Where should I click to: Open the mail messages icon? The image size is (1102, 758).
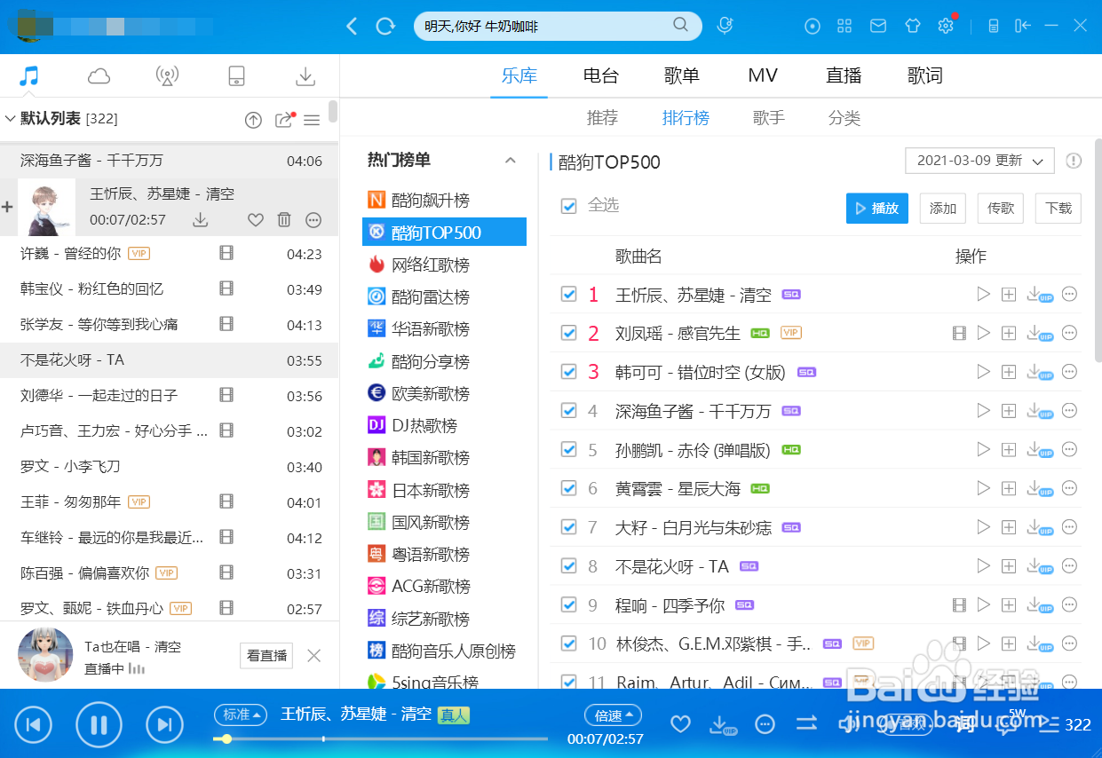coord(878,26)
